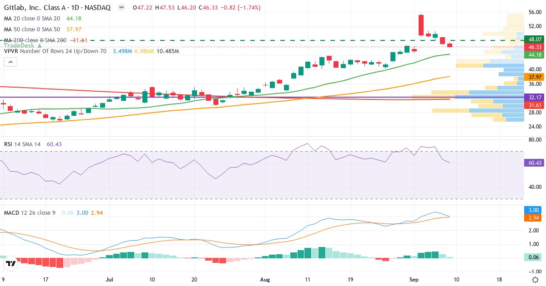Image resolution: width=546 pixels, height=286 pixels.
Task: Click the large red gap-up candle in September
Action: click(x=421, y=25)
